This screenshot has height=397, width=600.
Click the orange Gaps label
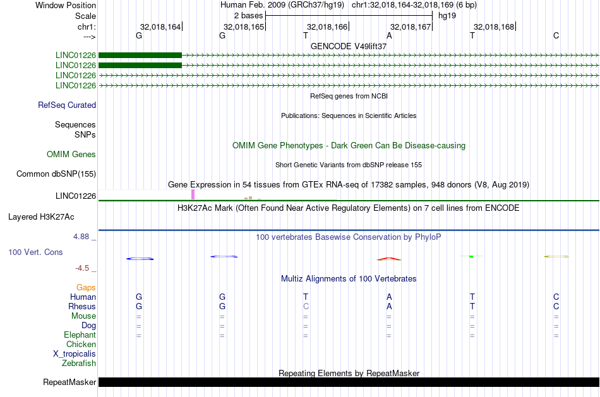(86, 288)
